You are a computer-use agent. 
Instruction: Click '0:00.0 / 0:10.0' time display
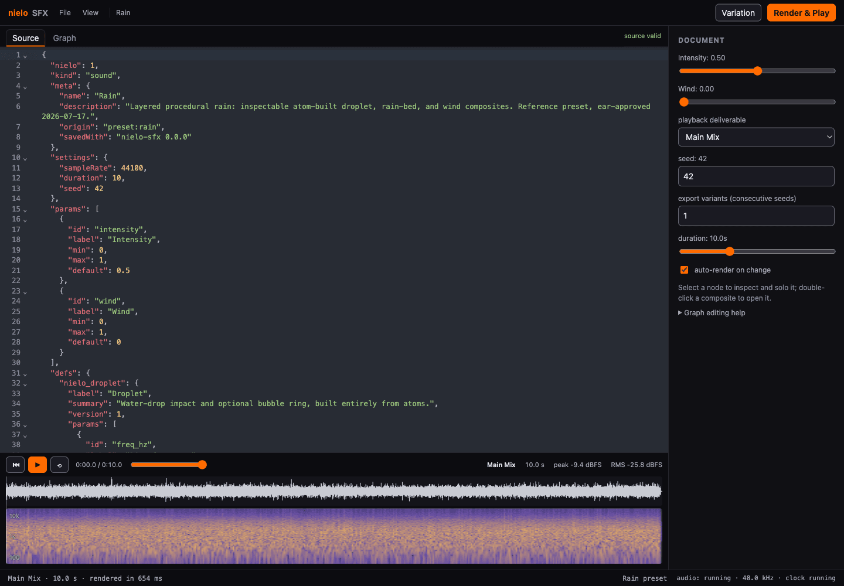click(x=99, y=465)
